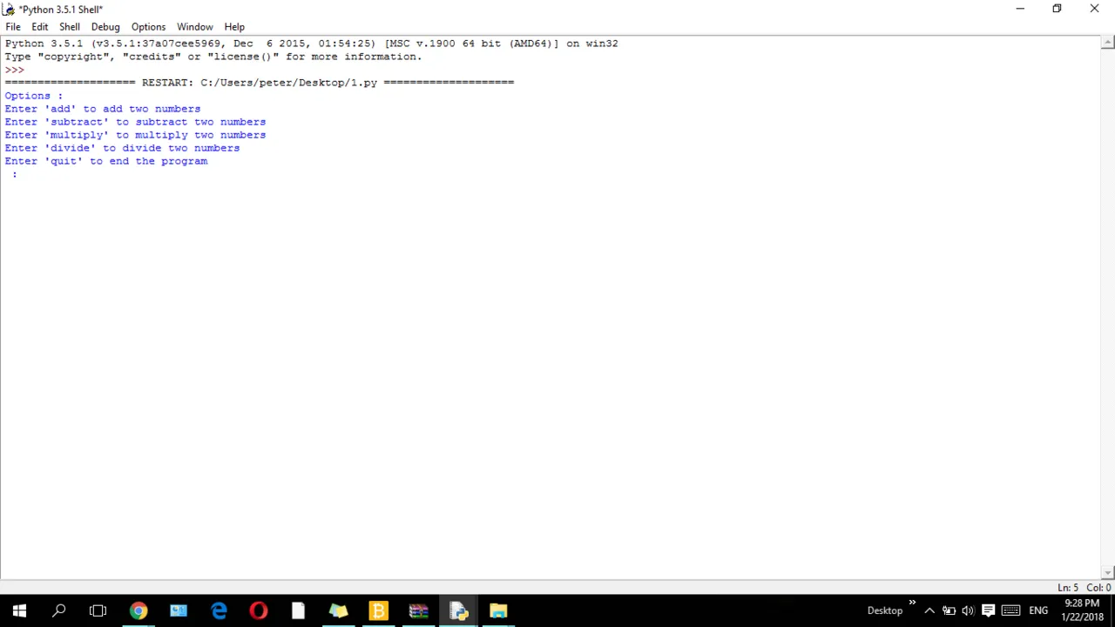Viewport: 1115px width, 627px height.
Task: Click the Python IDLE title bar icon
Action: 9,10
